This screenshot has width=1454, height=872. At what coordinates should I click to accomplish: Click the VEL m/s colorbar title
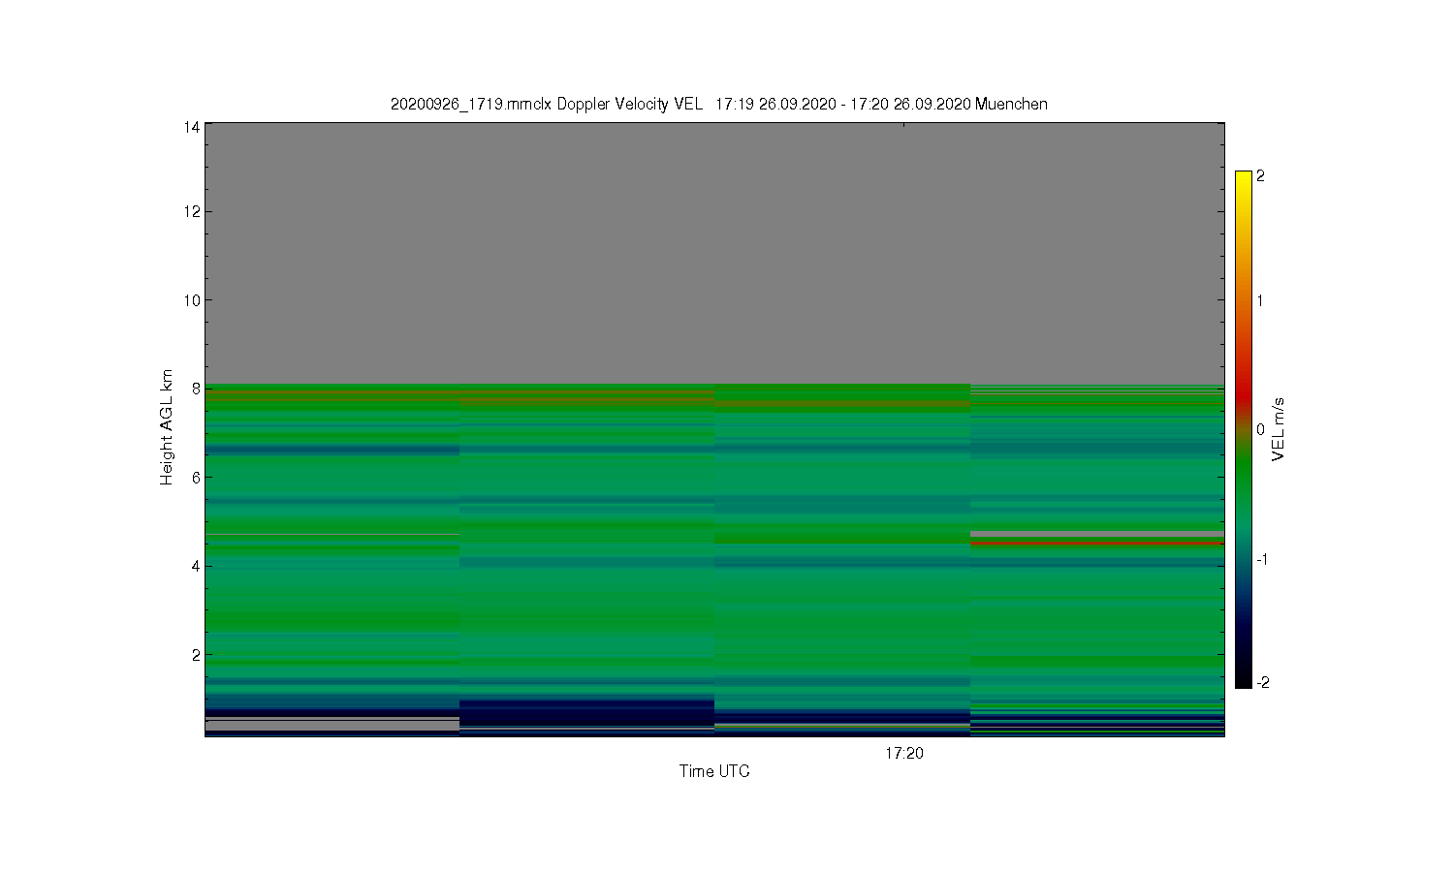click(x=1279, y=429)
